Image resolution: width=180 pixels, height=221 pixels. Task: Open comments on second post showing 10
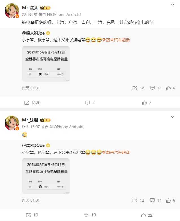pyautogui.click(x=86, y=215)
